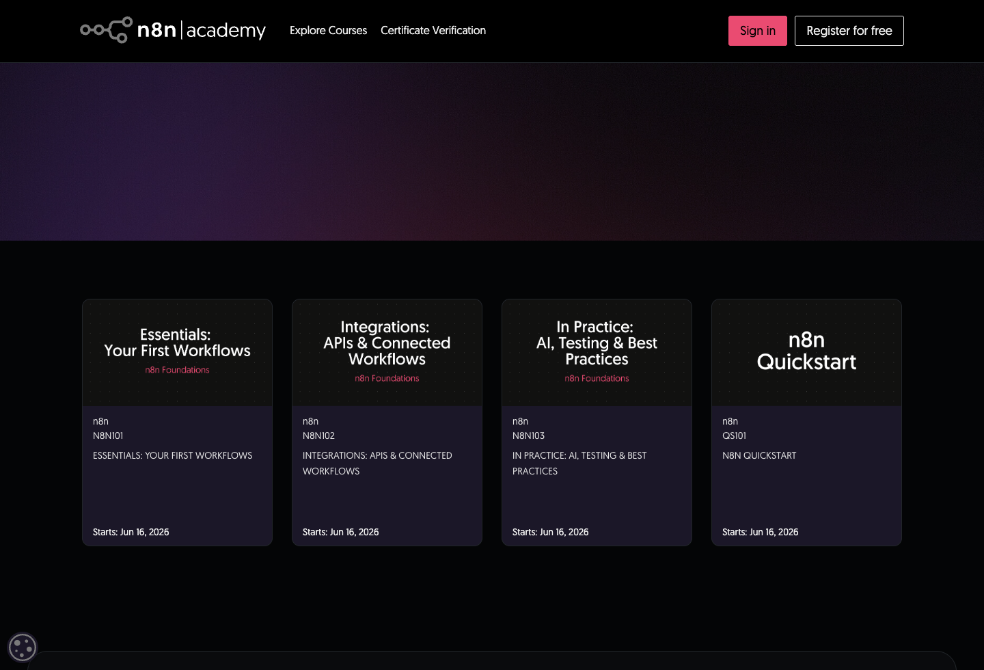
Task: Click n8n organization label on N8N103 card
Action: [520, 421]
